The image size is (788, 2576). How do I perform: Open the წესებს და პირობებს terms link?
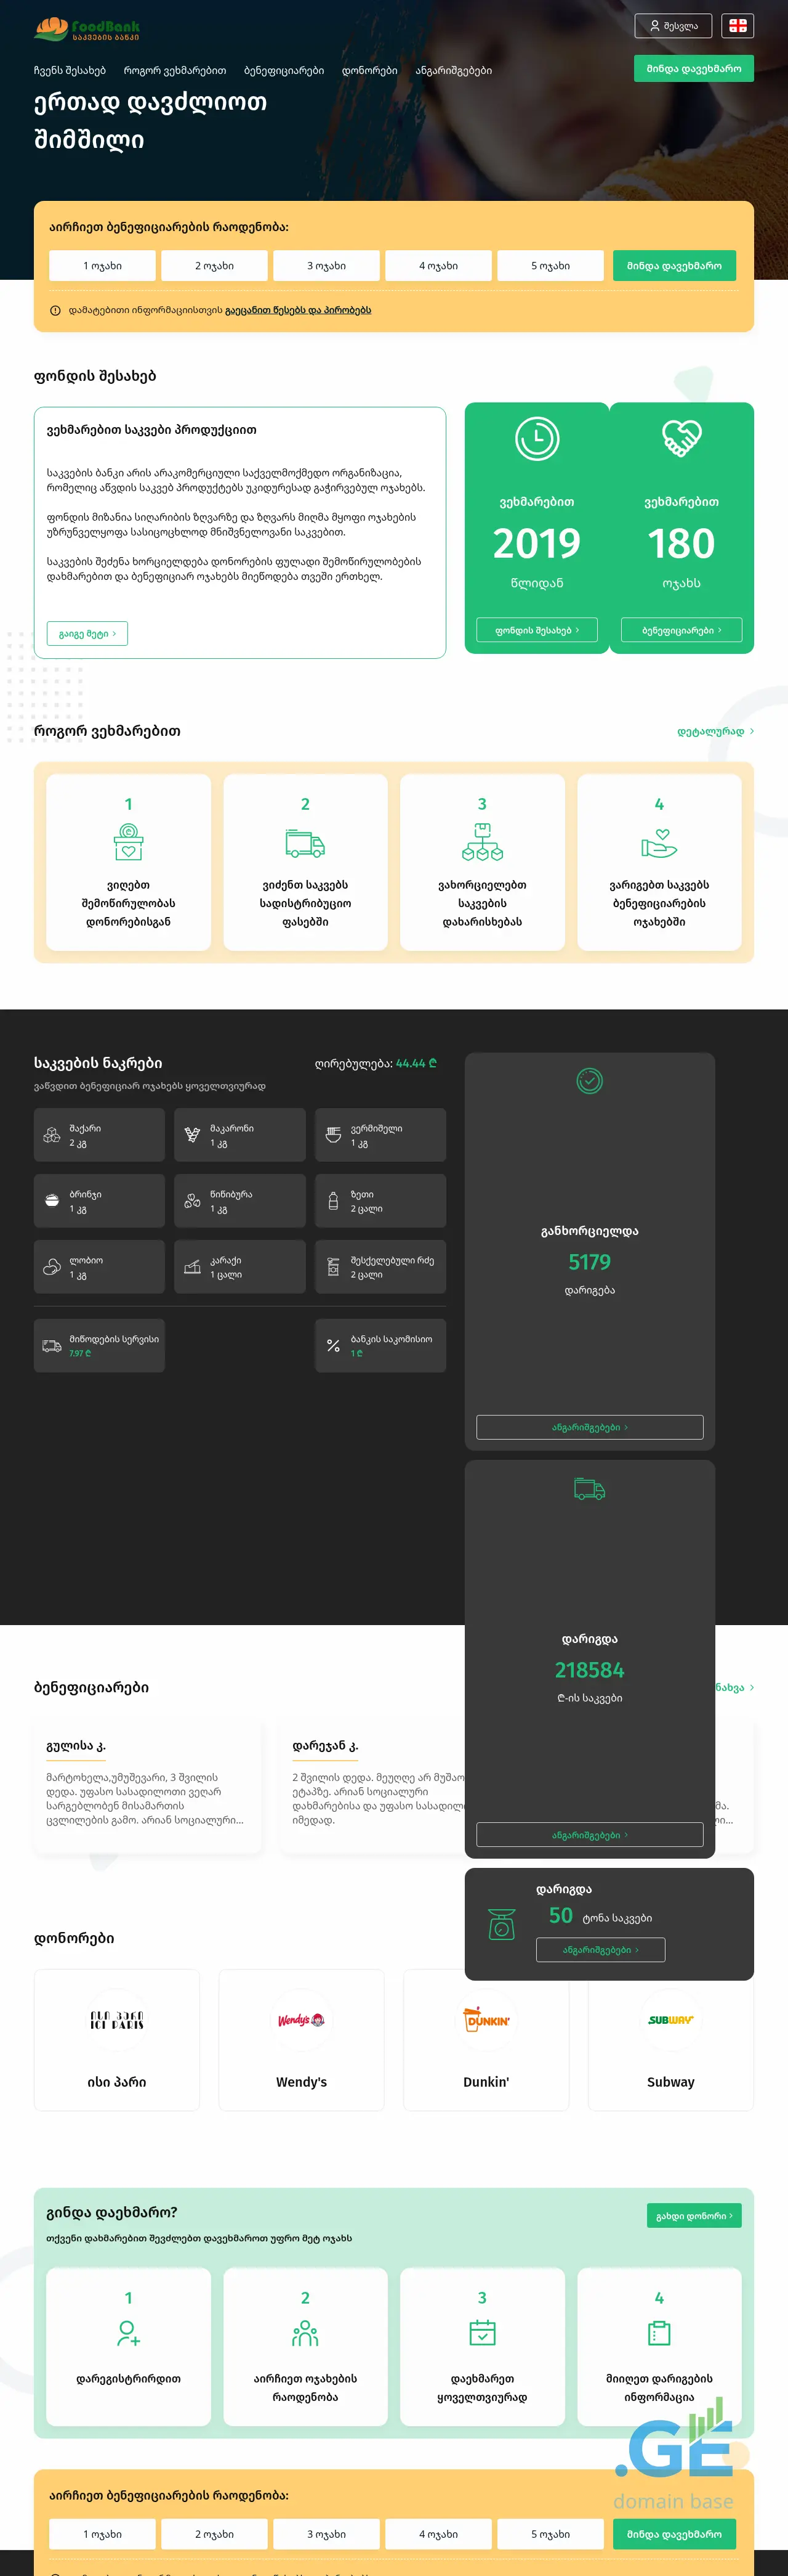[x=297, y=310]
